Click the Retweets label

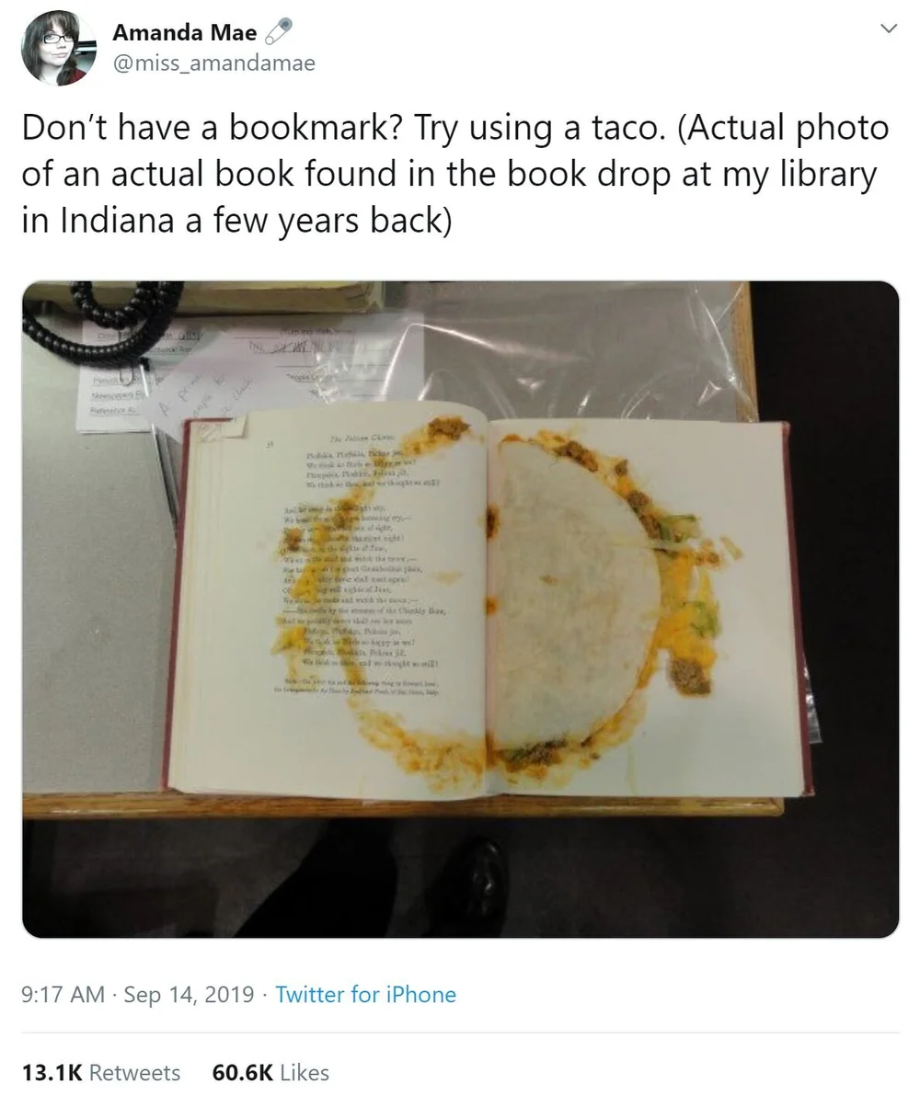click(134, 1072)
